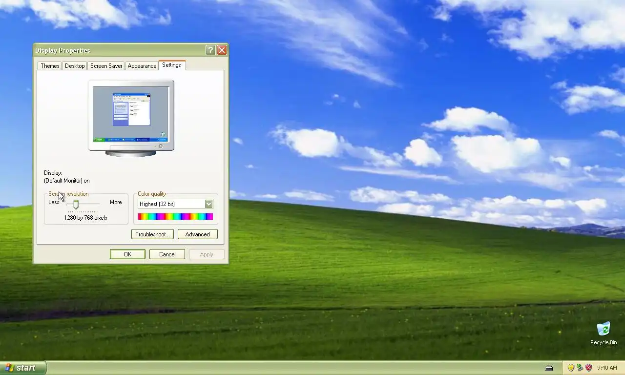Click the Safely Remove Hardware tray icon
Screen dimensions: 625x375
click(x=580, y=368)
